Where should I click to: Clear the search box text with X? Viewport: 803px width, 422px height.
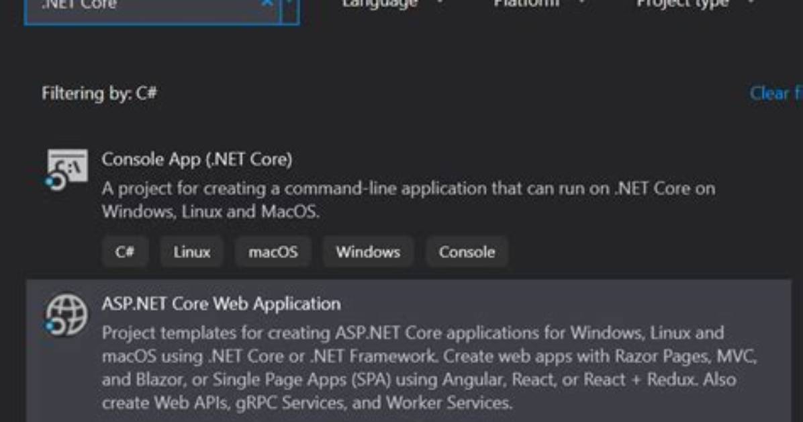(267, 3)
